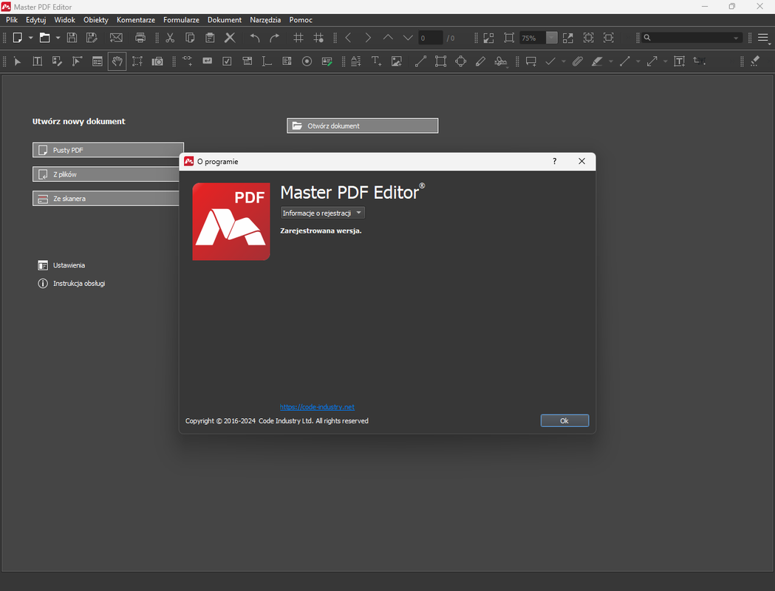The width and height of the screenshot is (775, 591).
Task: Click the search input field
Action: click(x=692, y=38)
